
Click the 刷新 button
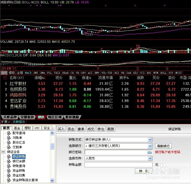point(111,129)
